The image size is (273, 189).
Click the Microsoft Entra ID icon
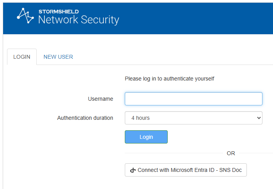coord(133,170)
